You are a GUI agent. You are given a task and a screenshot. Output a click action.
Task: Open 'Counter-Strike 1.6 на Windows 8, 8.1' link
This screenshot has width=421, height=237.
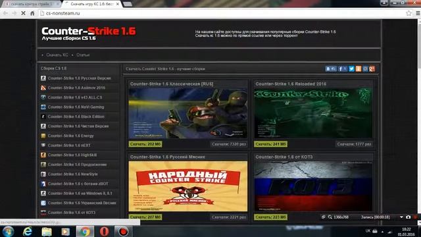coord(80,193)
